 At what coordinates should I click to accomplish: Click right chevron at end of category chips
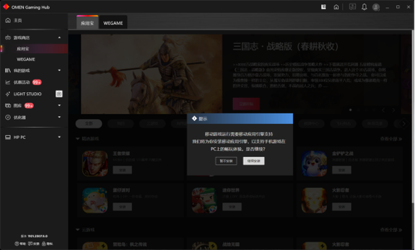(x=404, y=123)
